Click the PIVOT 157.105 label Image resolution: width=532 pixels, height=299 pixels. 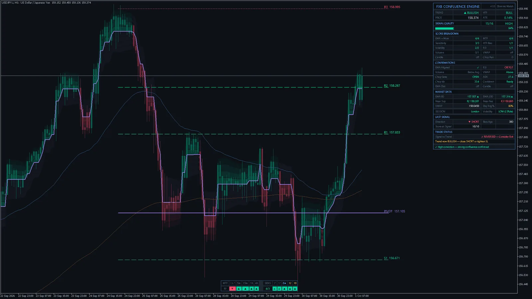tap(394, 211)
